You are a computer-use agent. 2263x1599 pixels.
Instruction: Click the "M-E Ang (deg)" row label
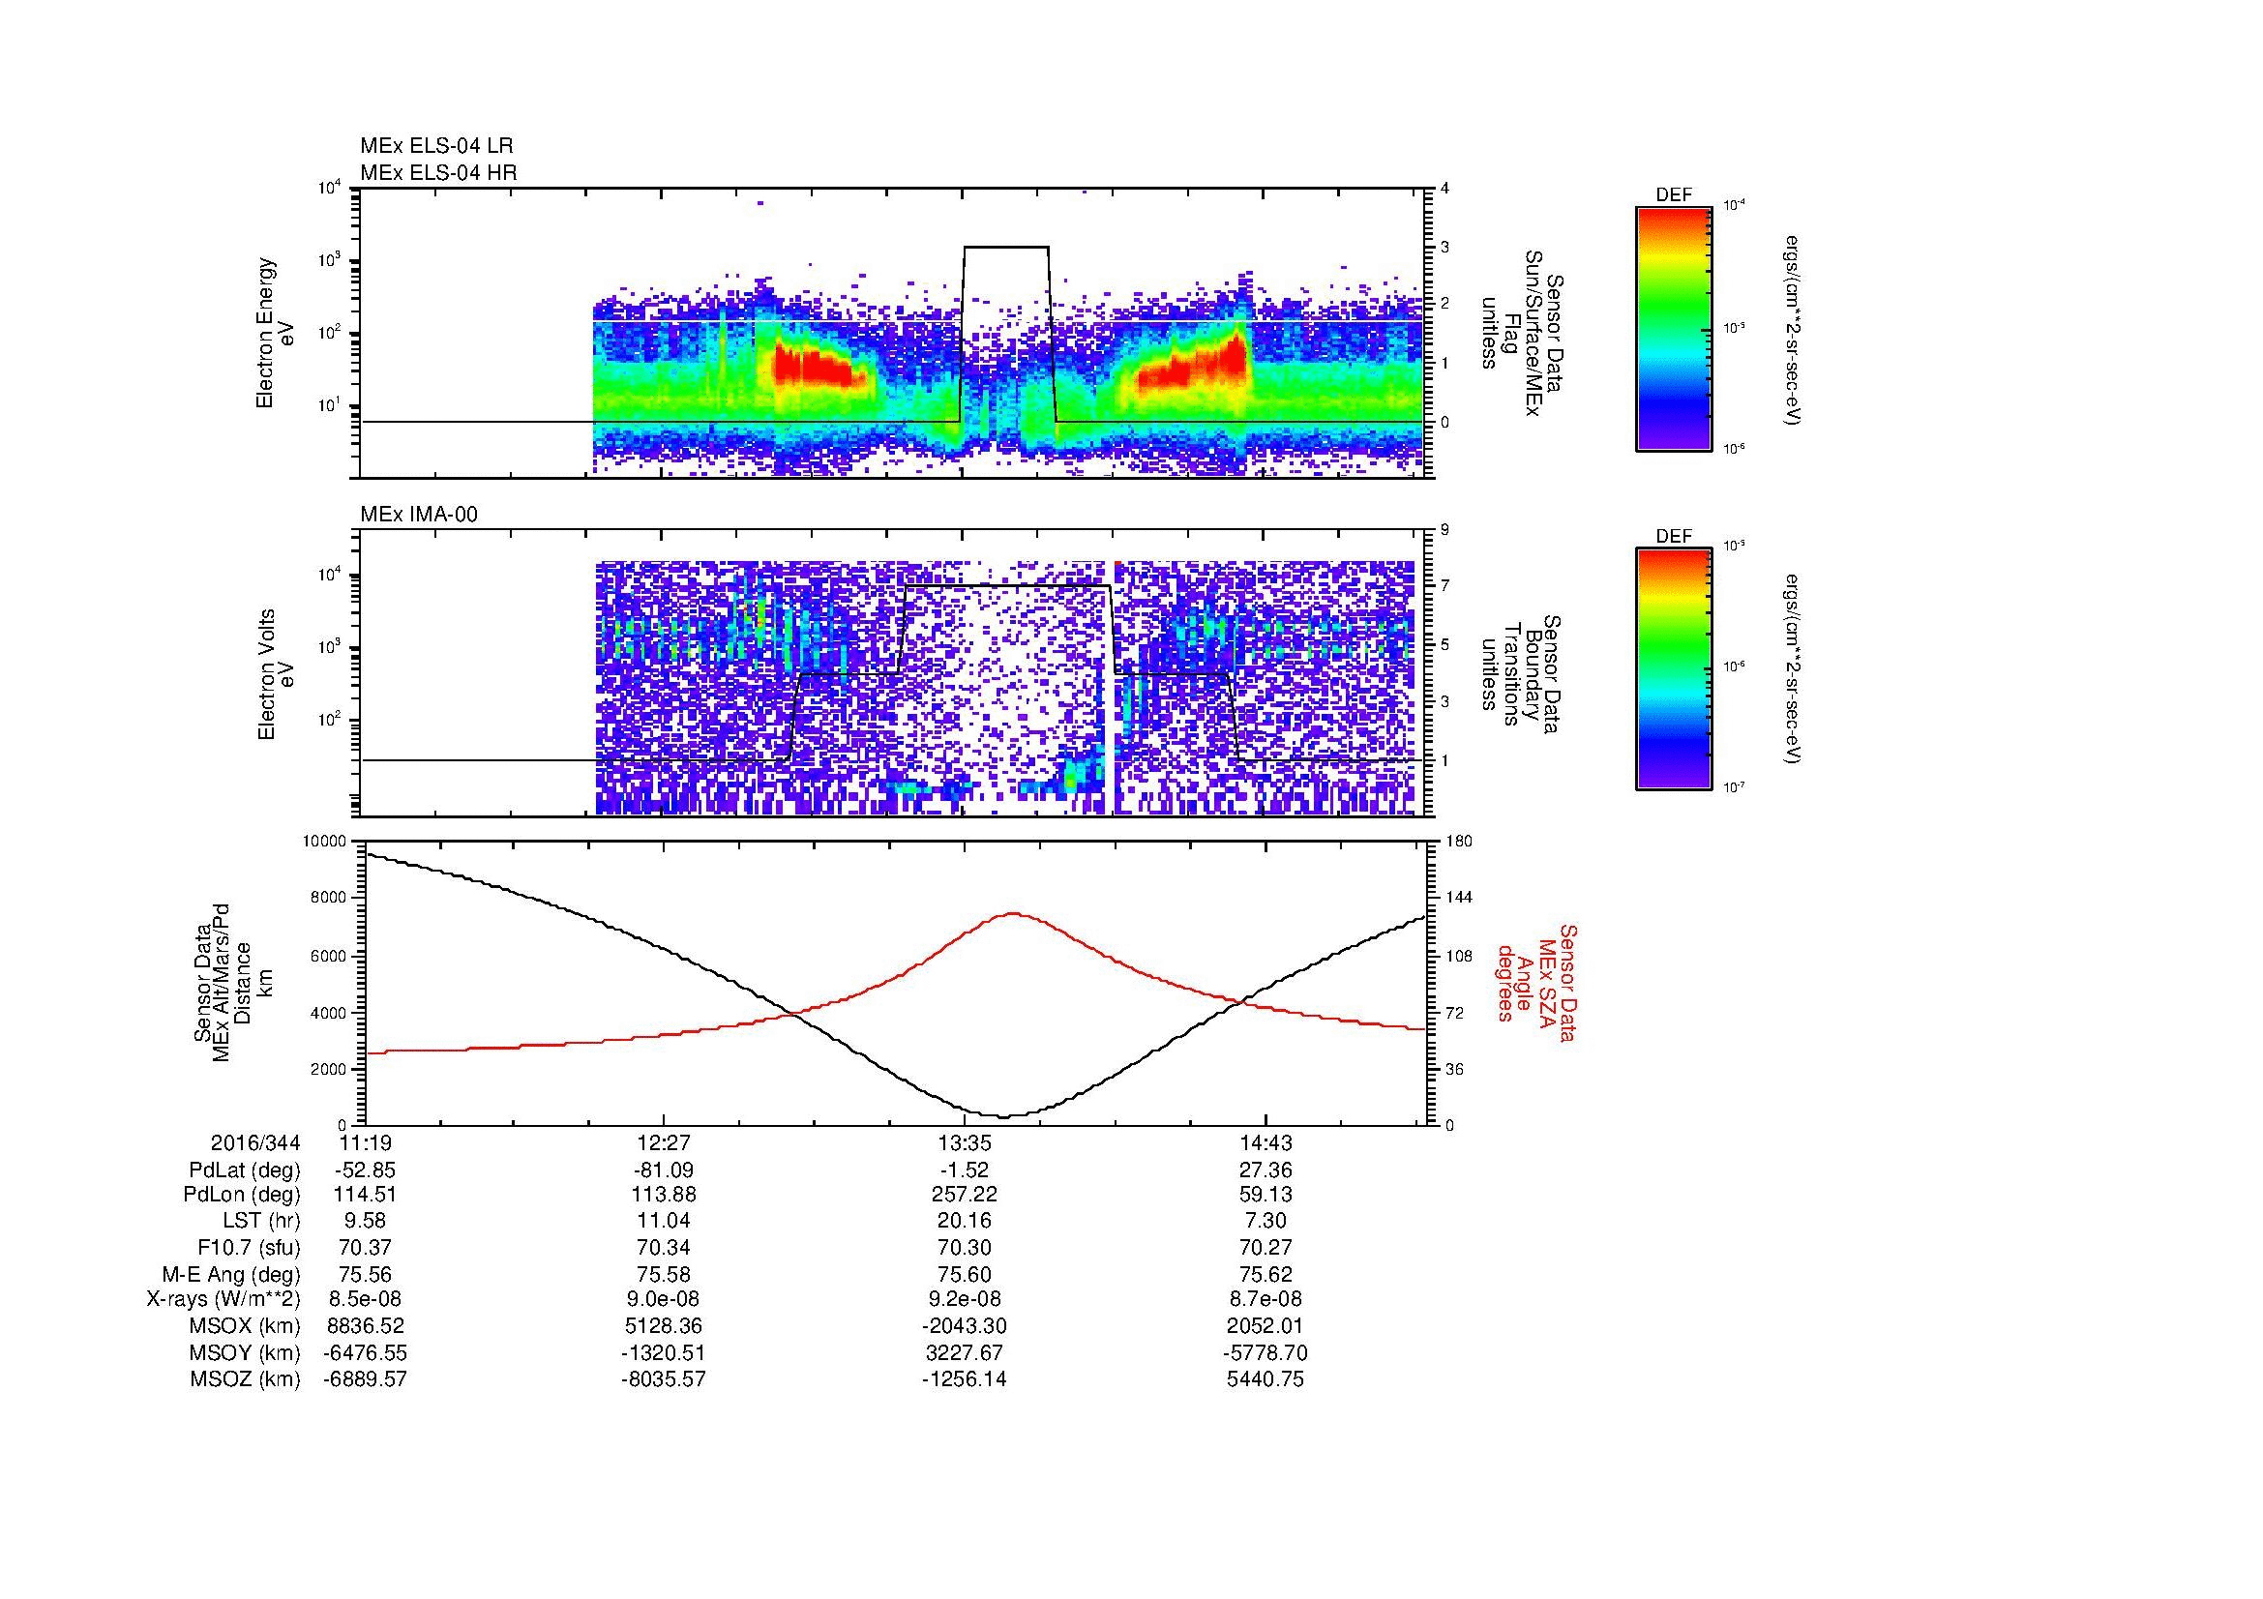pos(230,1275)
